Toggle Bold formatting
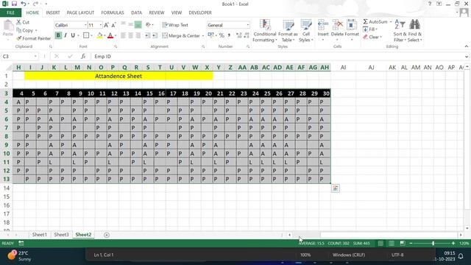 58,35
